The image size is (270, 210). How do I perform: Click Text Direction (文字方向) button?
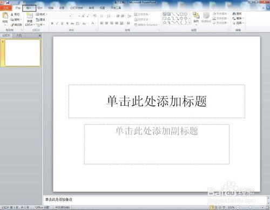[x=142, y=14]
